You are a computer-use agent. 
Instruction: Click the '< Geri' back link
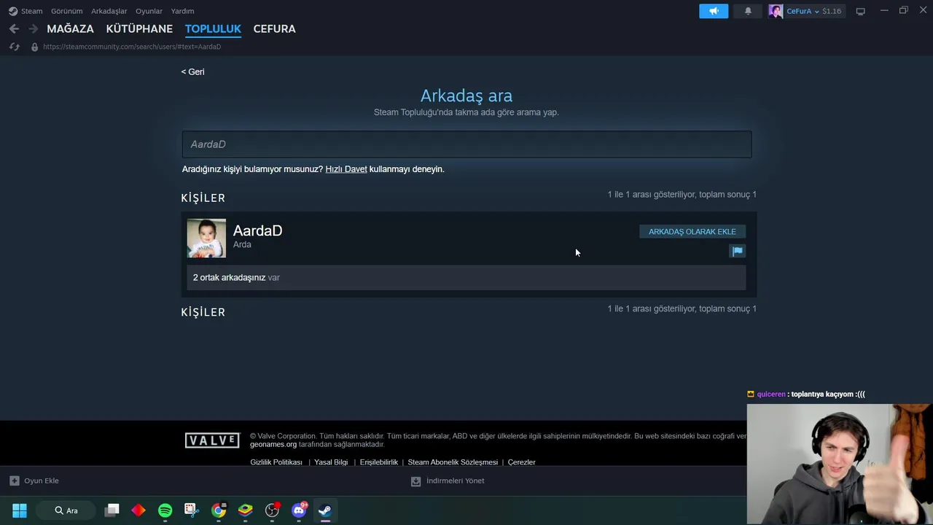pos(192,71)
